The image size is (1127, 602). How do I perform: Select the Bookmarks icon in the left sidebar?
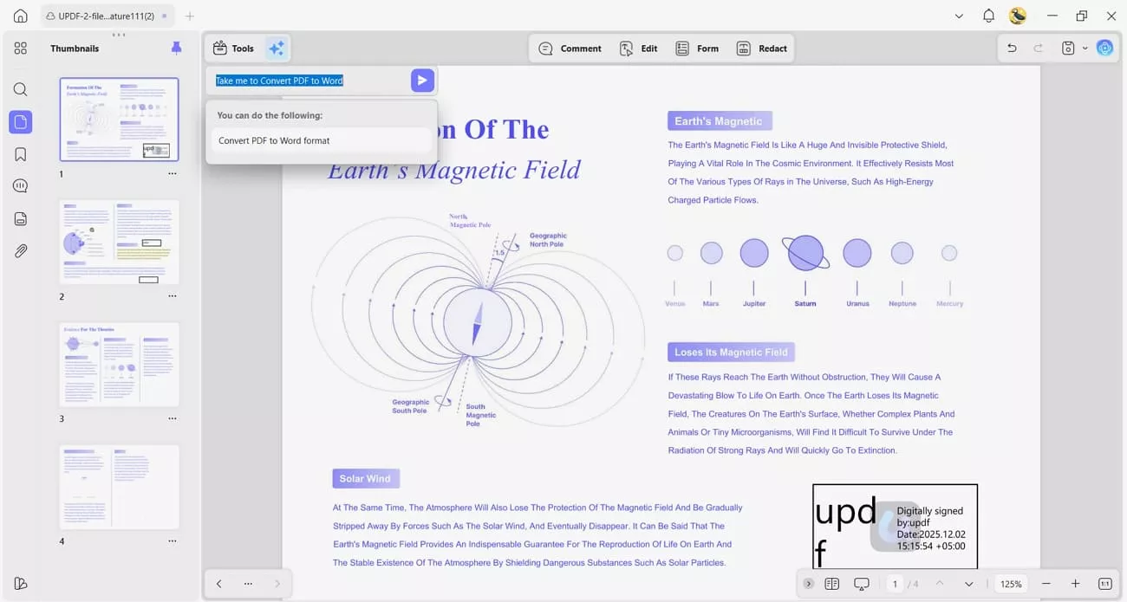coord(20,153)
